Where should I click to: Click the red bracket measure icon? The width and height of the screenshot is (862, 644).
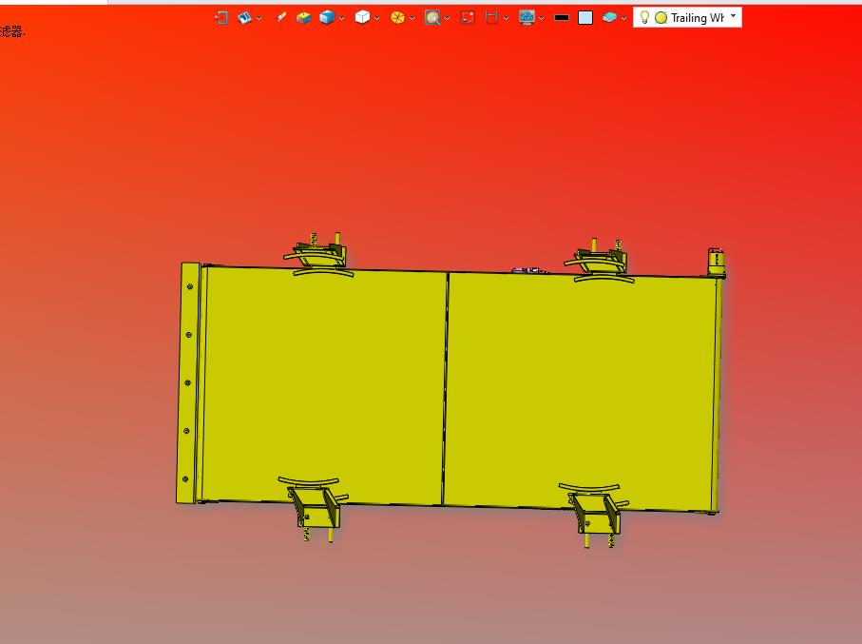pos(491,18)
